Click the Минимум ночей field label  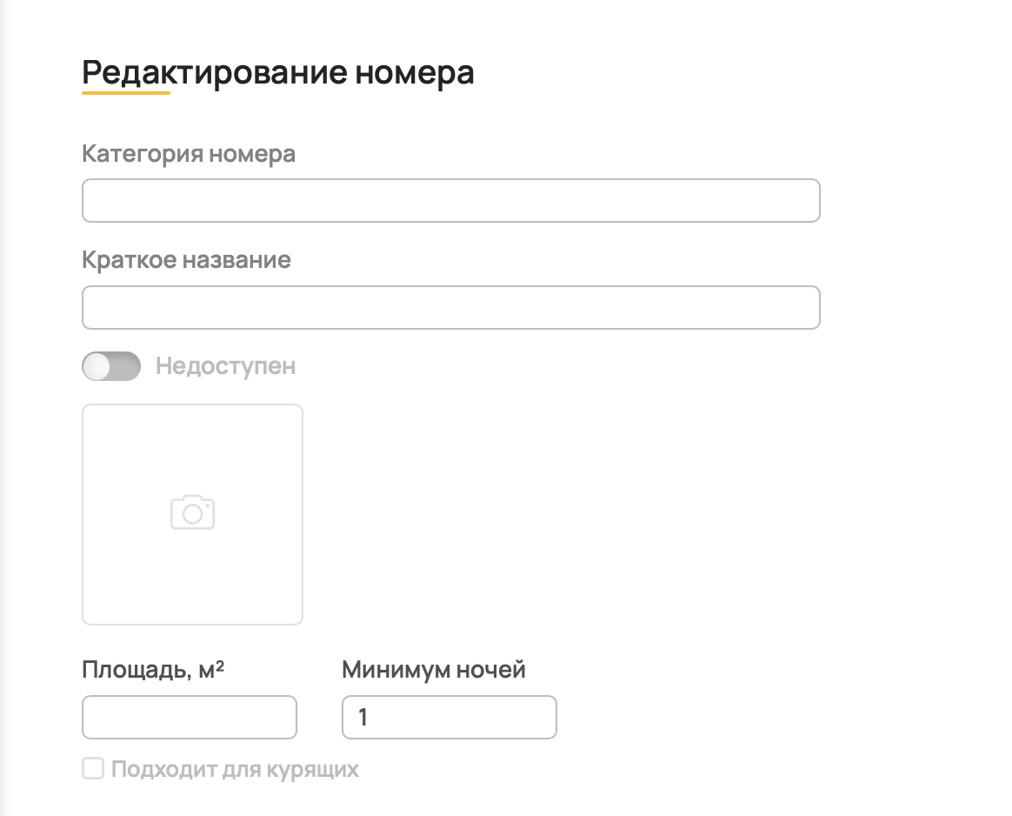tap(433, 670)
